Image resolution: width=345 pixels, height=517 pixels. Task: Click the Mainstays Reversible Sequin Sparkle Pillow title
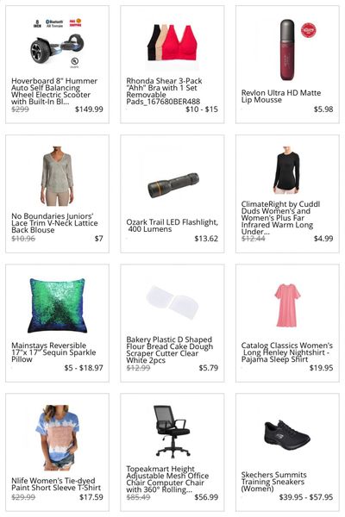click(53, 352)
